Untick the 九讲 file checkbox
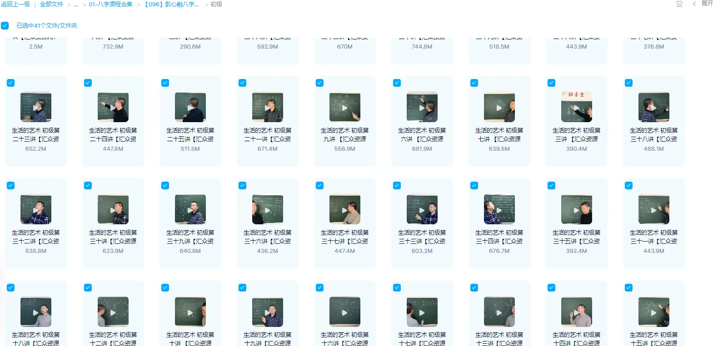 pos(319,83)
